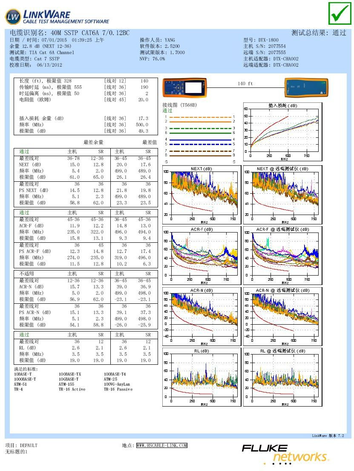This screenshot has height=471, width=354.
Task: Click the 传输时延 (ns), 极限值 555 row
Action: tap(86, 87)
